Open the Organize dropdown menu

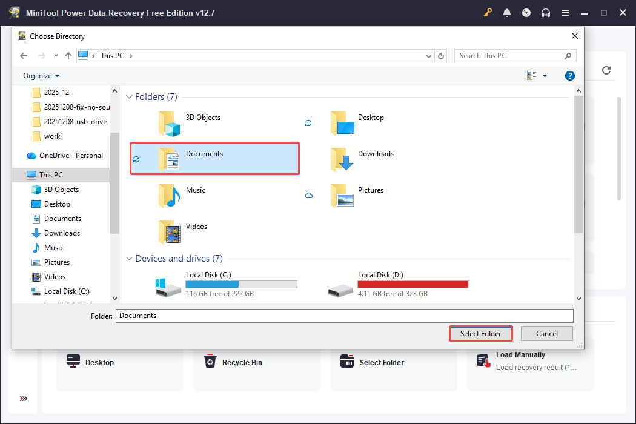click(x=41, y=76)
